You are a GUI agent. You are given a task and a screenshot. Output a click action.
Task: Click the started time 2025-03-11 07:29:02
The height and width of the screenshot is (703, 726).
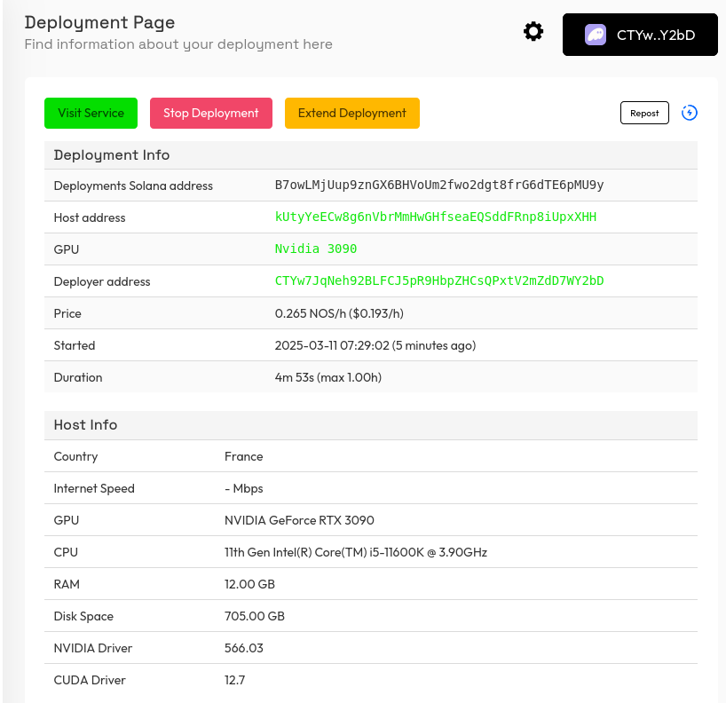pos(375,345)
